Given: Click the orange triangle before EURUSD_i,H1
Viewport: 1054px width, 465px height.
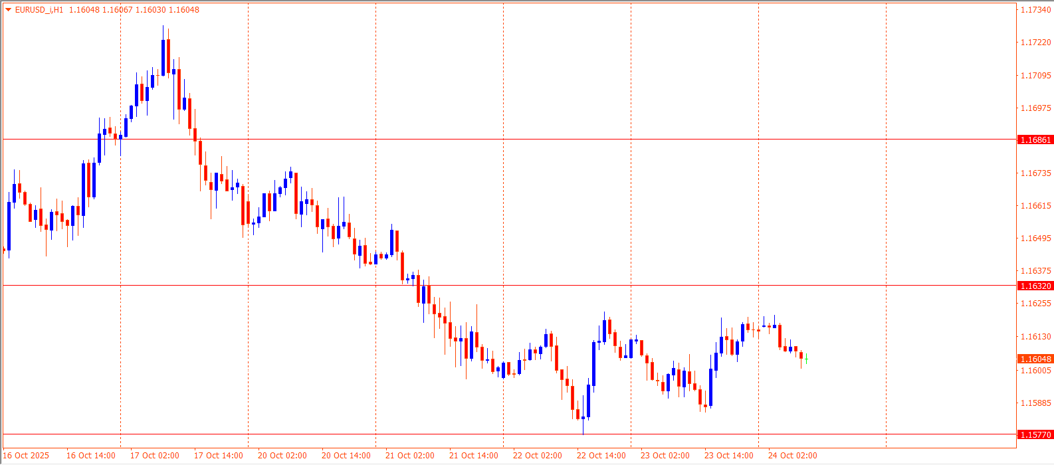Looking at the screenshot, I should pyautogui.click(x=8, y=10).
